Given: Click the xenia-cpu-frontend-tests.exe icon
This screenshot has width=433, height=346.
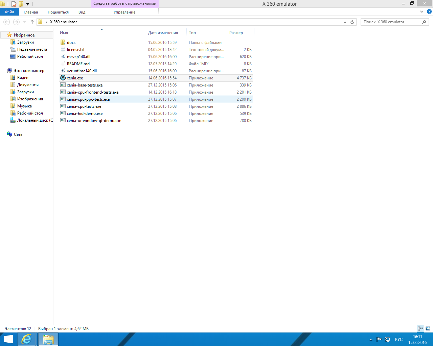Looking at the screenshot, I should [63, 92].
